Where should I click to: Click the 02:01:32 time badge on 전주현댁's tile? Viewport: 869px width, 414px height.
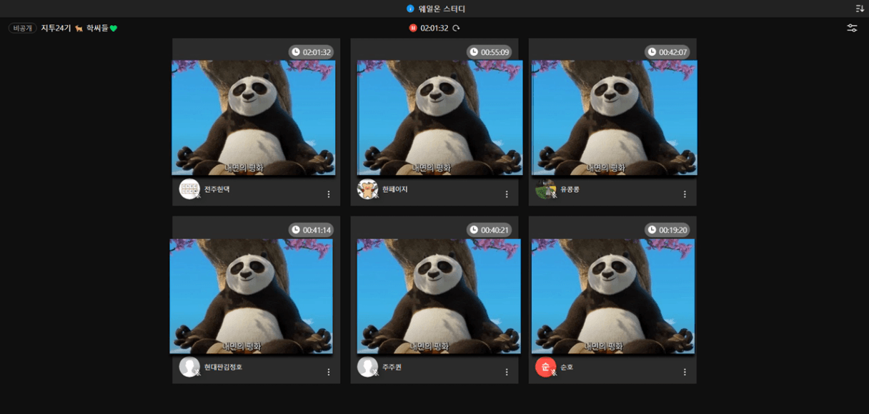coord(311,52)
